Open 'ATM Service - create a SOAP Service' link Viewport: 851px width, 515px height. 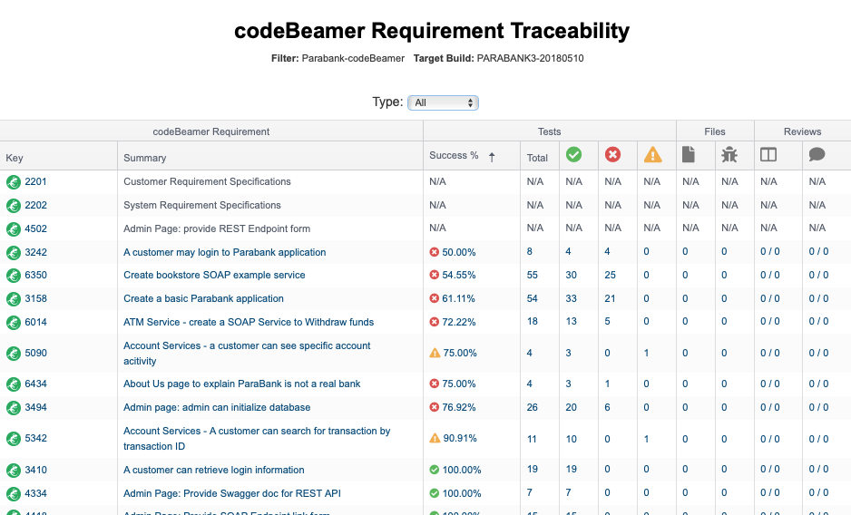[249, 323]
